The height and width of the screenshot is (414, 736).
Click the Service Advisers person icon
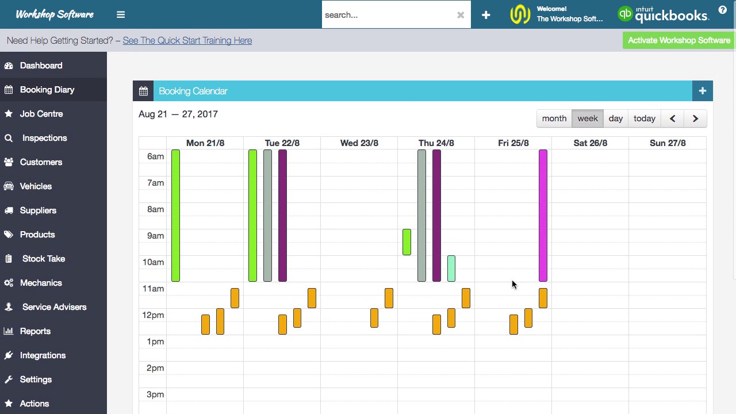[9, 307]
